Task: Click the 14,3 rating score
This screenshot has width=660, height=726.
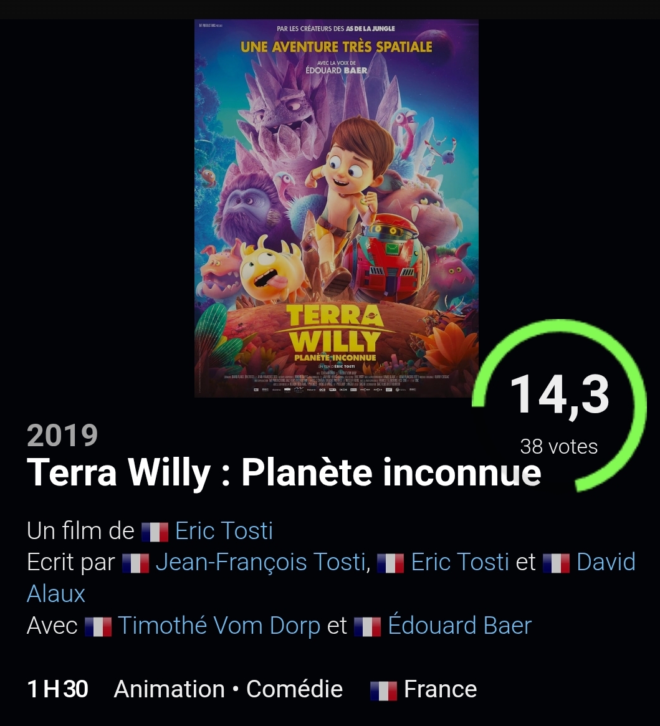Action: coord(559,395)
